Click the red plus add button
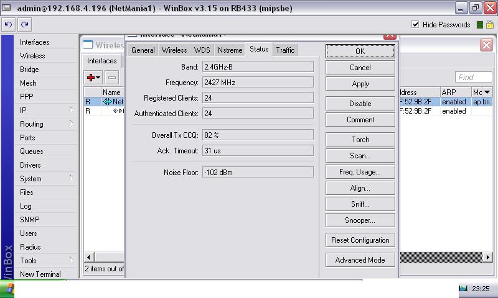Screen dimensions: 498x298 pyautogui.click(x=93, y=77)
